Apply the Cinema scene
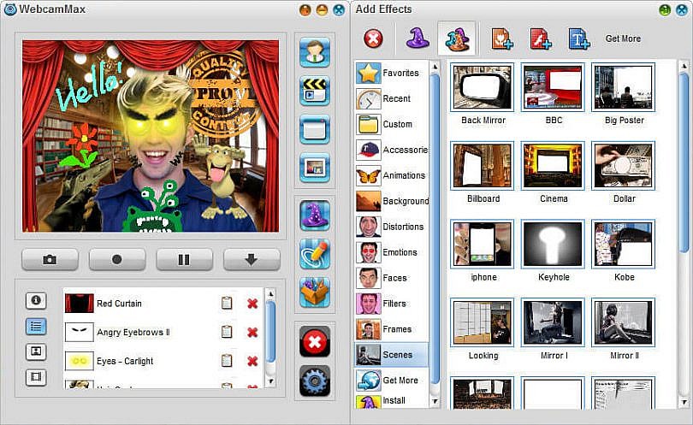 [x=553, y=166]
